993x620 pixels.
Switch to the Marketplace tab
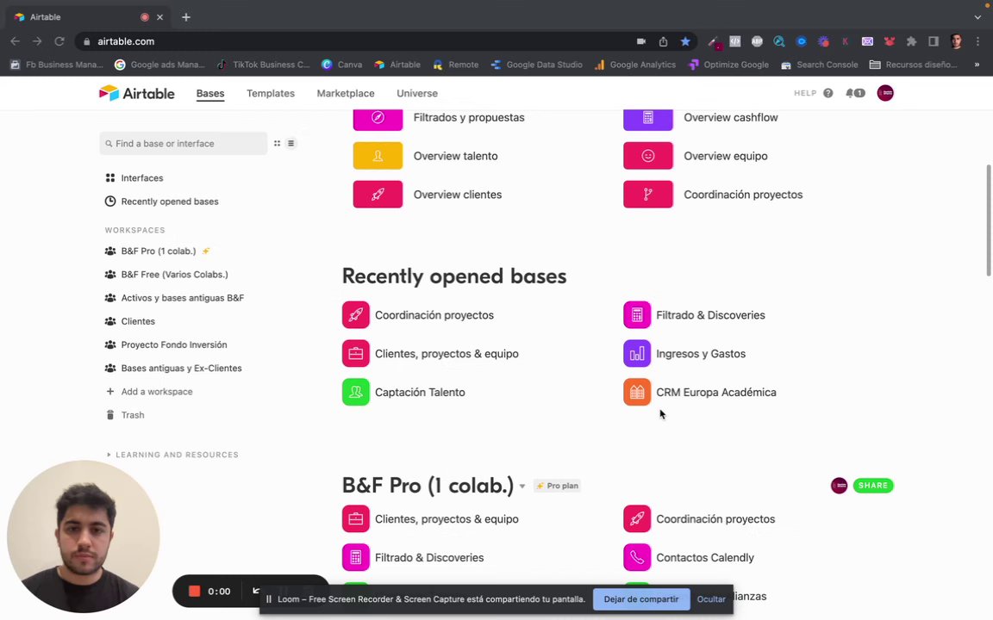pos(346,93)
